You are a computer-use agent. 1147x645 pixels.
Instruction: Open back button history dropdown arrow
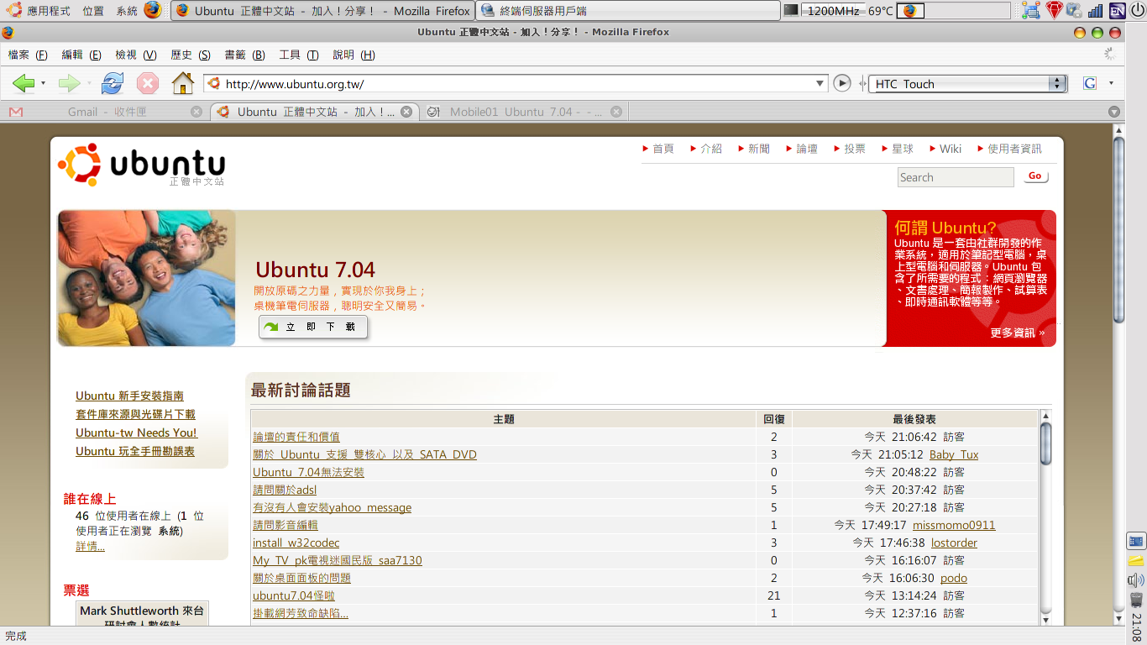pyautogui.click(x=43, y=84)
